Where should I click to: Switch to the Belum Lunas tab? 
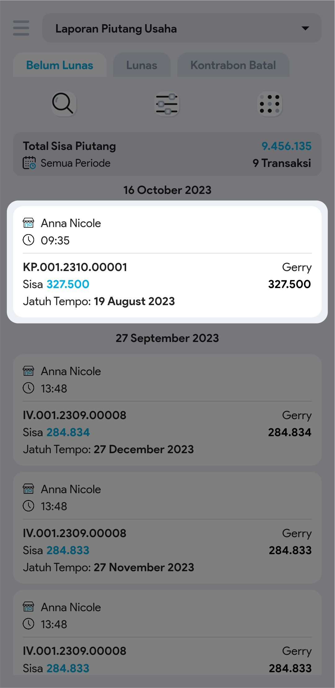(60, 65)
